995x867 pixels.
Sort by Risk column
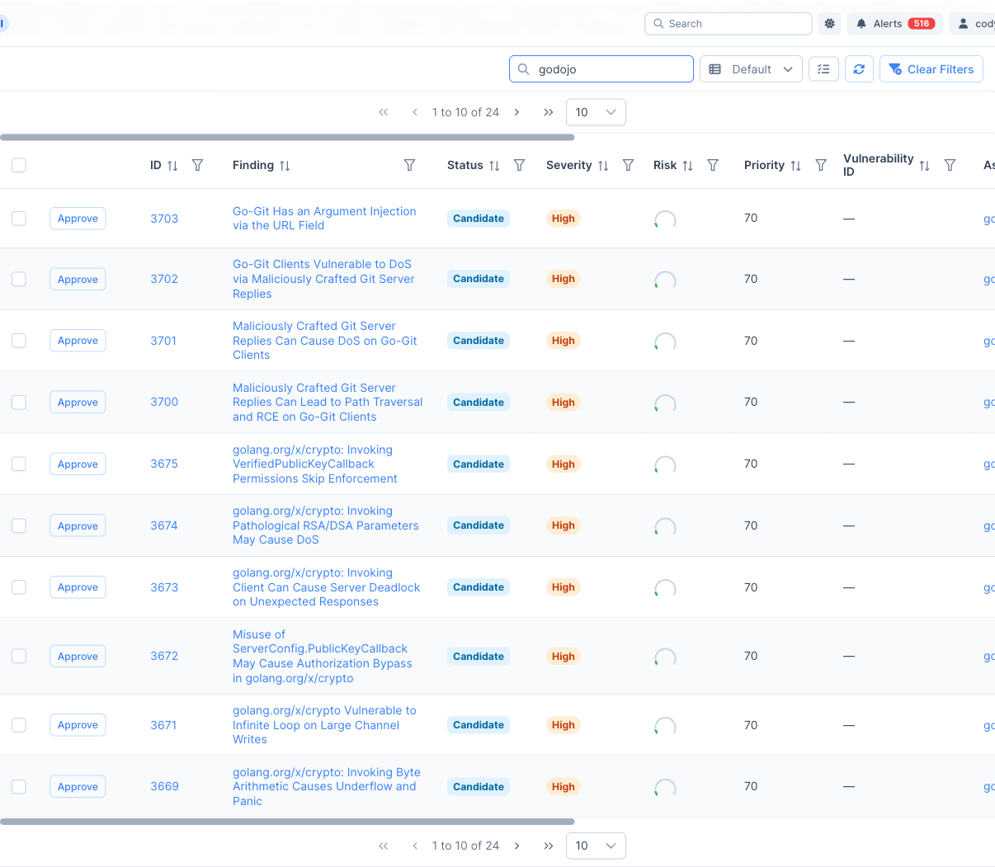688,166
